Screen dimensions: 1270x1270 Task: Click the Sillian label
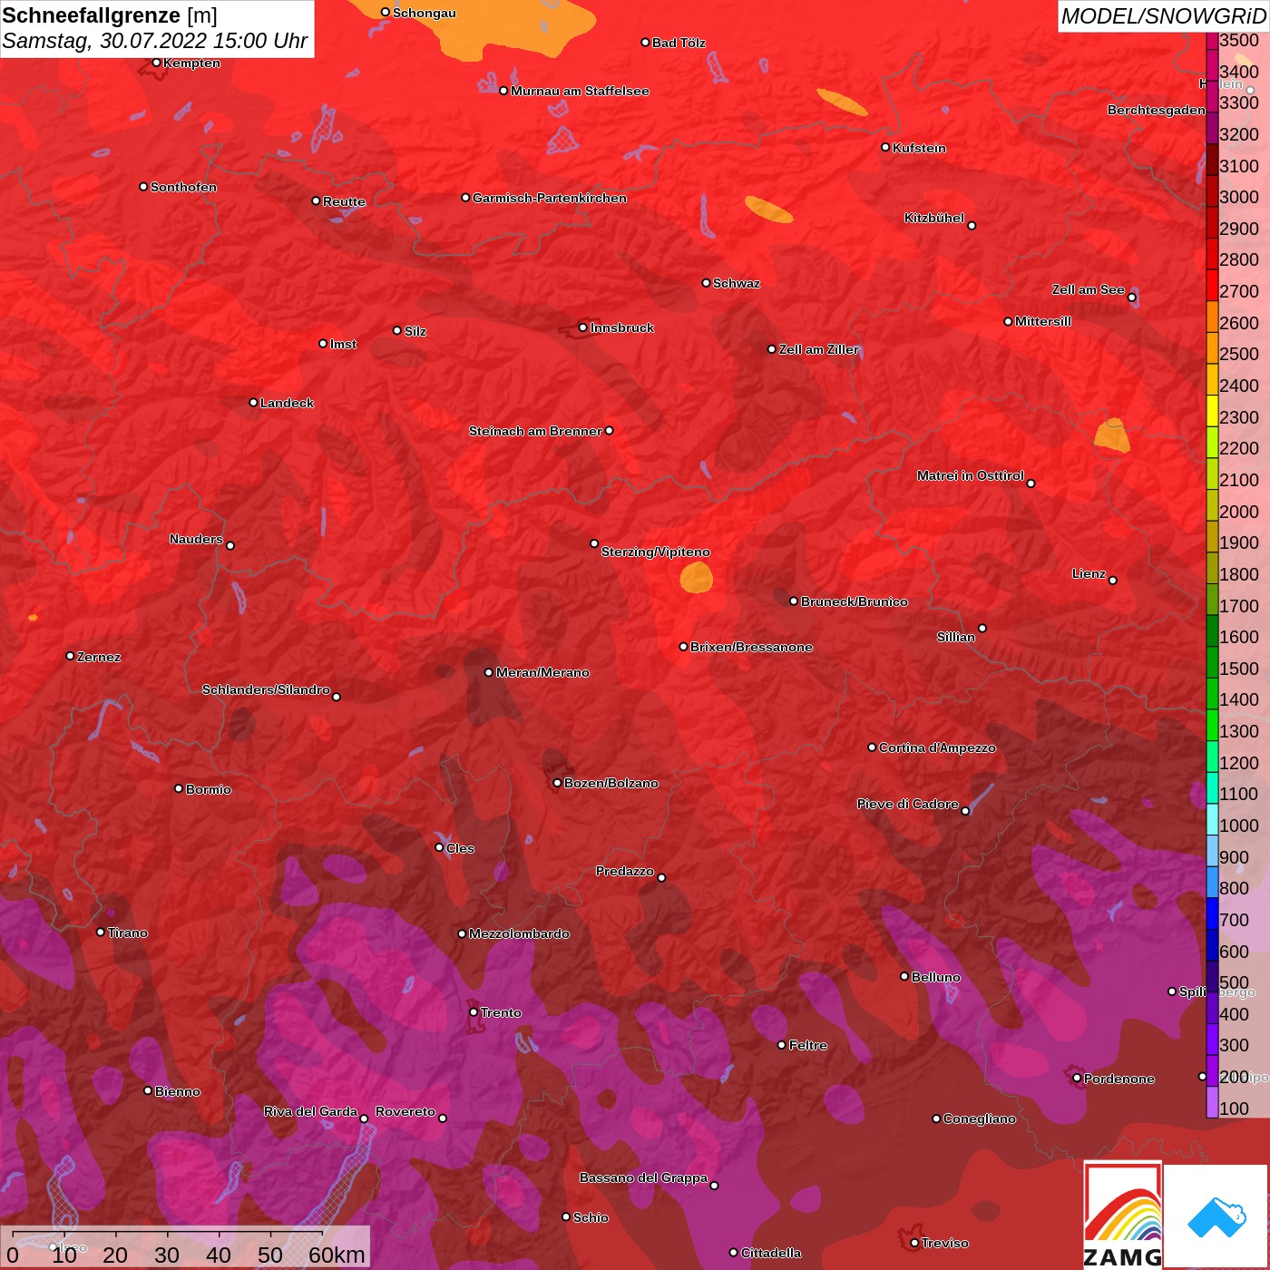point(956,637)
